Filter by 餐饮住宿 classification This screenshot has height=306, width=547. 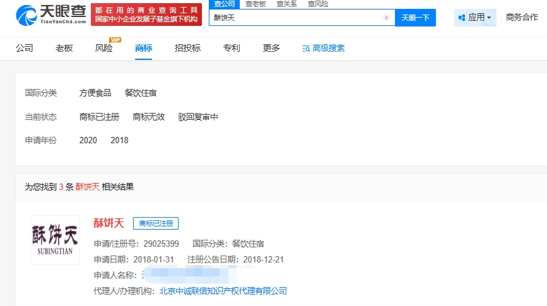pos(141,93)
